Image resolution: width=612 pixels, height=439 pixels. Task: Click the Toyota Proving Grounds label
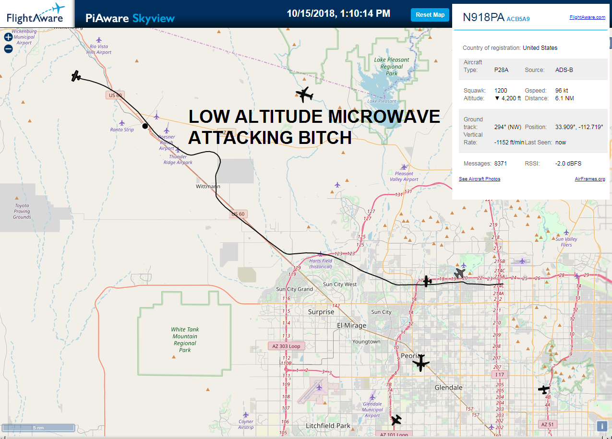[22, 211]
